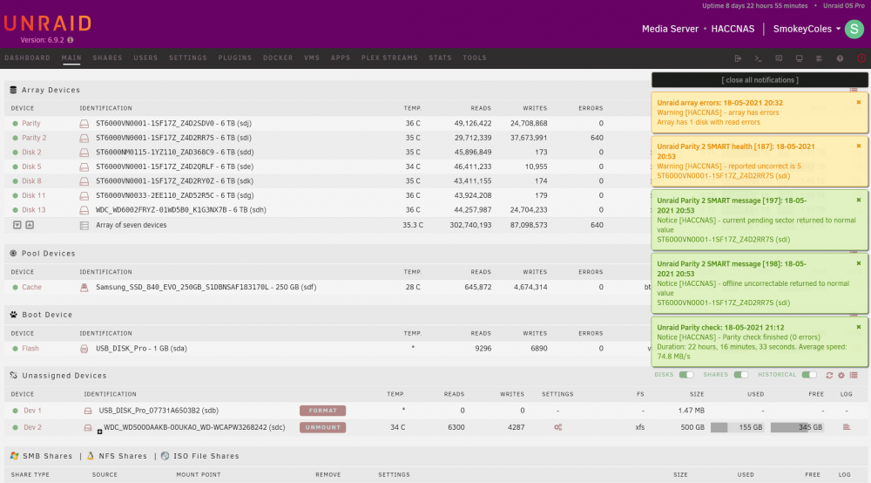871x483 pixels.
Task: Click the disk icon of the Parity row
Action: point(84,124)
